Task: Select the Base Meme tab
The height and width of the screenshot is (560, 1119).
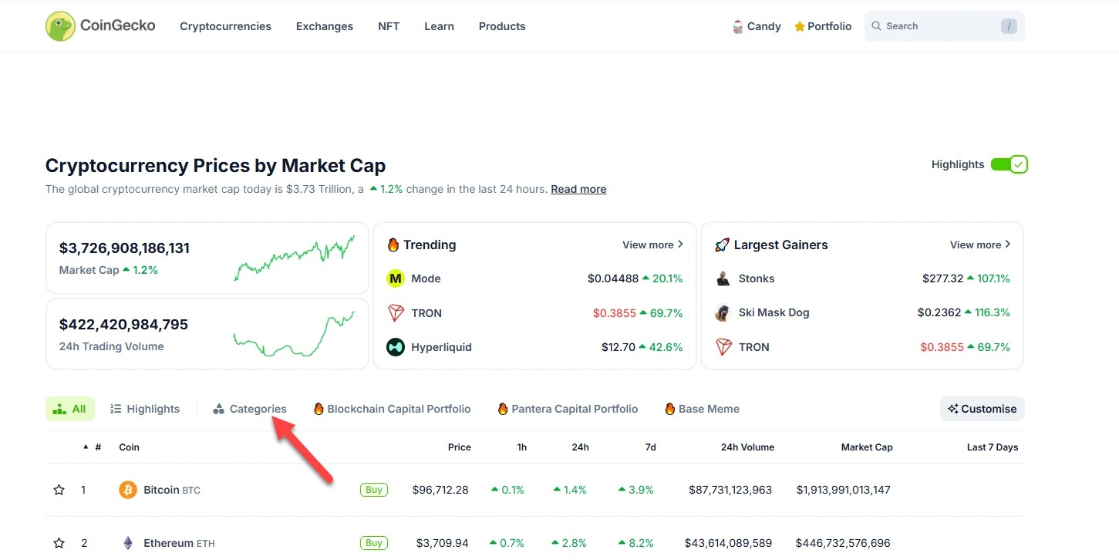Action: [703, 409]
